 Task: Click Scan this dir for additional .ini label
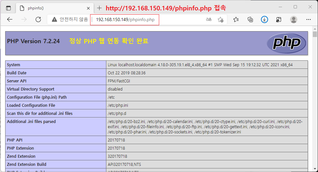coord(40,114)
